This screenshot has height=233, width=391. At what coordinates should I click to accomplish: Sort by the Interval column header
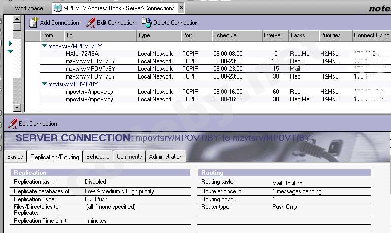pyautogui.click(x=273, y=35)
